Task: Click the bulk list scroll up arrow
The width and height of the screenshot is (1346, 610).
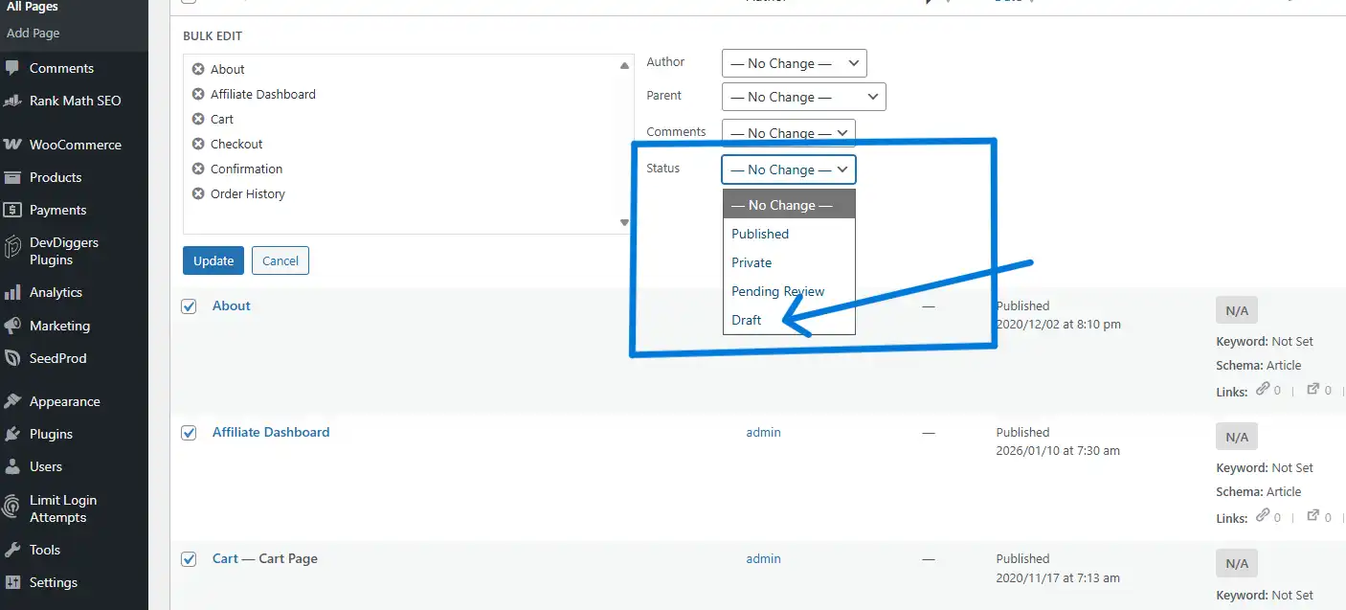Action: point(625,65)
